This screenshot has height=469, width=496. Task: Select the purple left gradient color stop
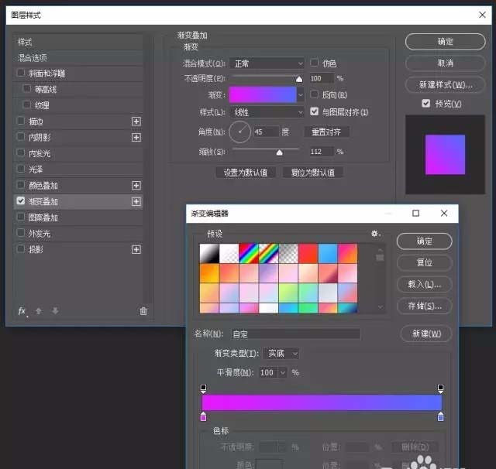point(204,417)
